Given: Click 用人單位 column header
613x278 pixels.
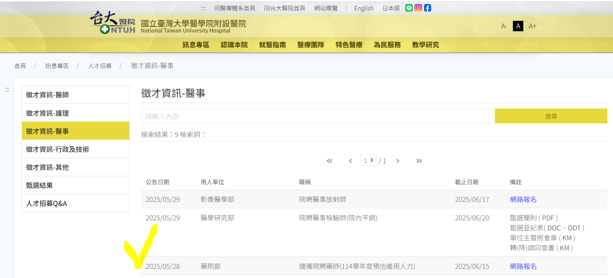Looking at the screenshot, I should (x=212, y=182).
